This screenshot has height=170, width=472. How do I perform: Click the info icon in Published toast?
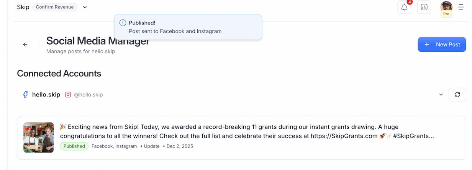coord(123,23)
